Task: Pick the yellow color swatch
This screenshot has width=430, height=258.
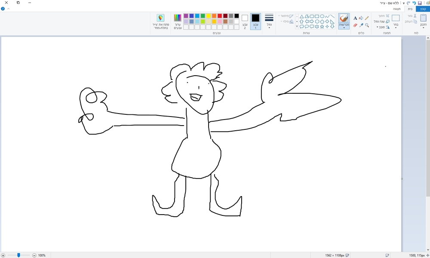Action: pos(208,16)
